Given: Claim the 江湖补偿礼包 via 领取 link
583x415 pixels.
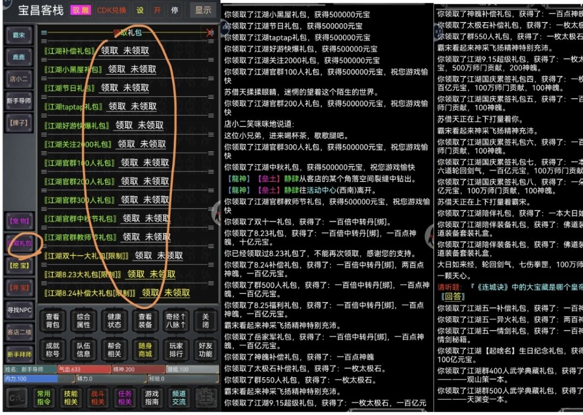Looking at the screenshot, I should (109, 51).
